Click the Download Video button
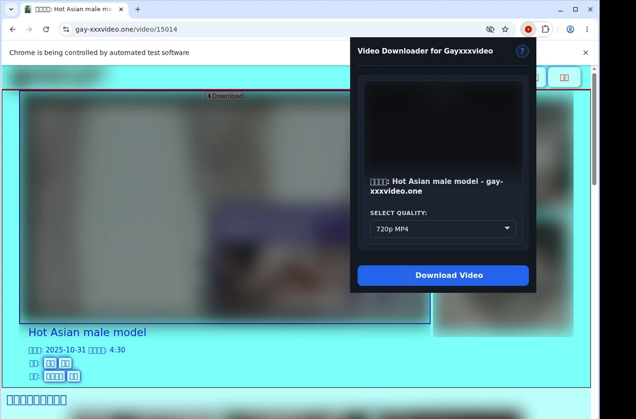 (443, 275)
